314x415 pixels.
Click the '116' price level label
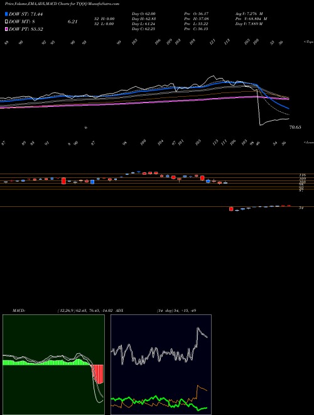302,175
